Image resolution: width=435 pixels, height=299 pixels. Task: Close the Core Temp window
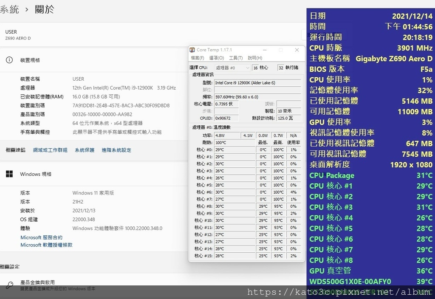coord(297,50)
